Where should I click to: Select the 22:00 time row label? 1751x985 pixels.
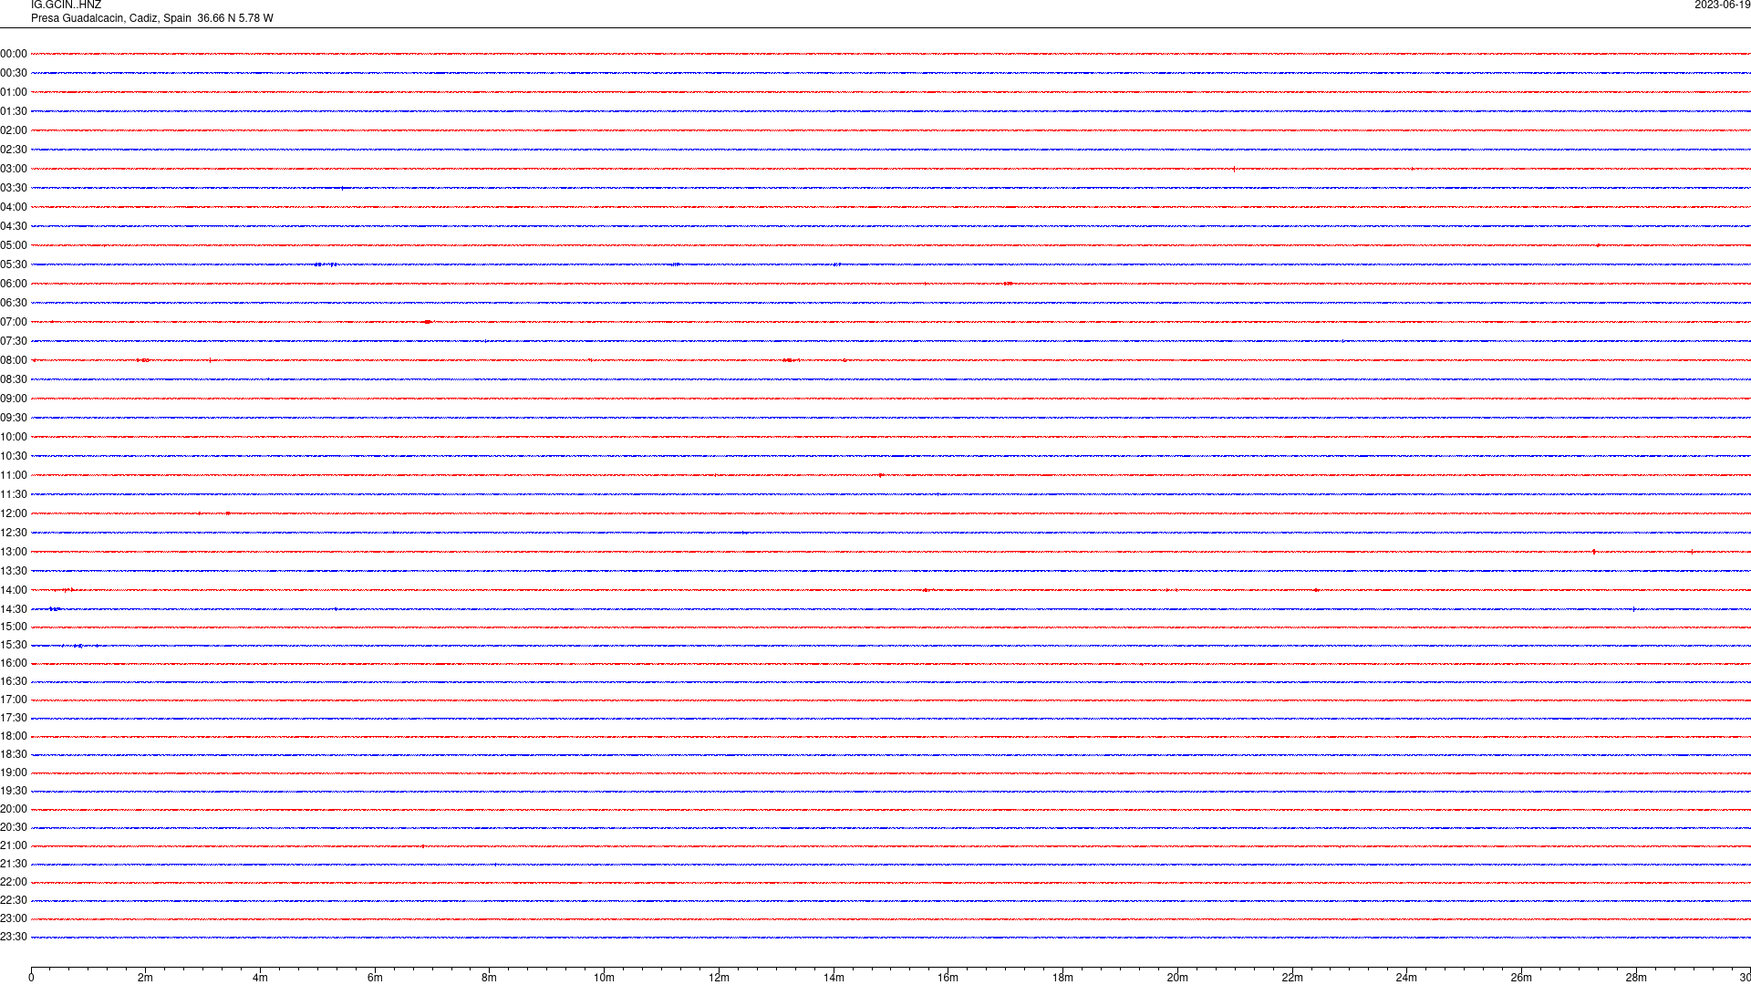pos(14,882)
